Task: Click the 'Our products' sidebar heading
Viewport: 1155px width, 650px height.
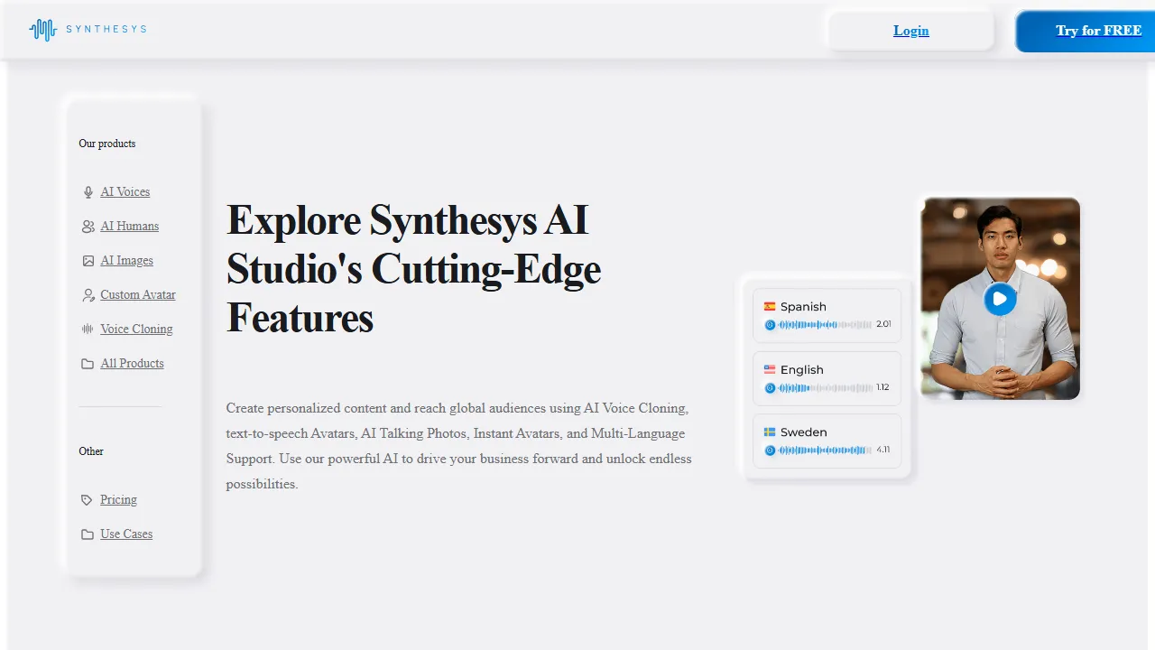Action: click(x=107, y=144)
